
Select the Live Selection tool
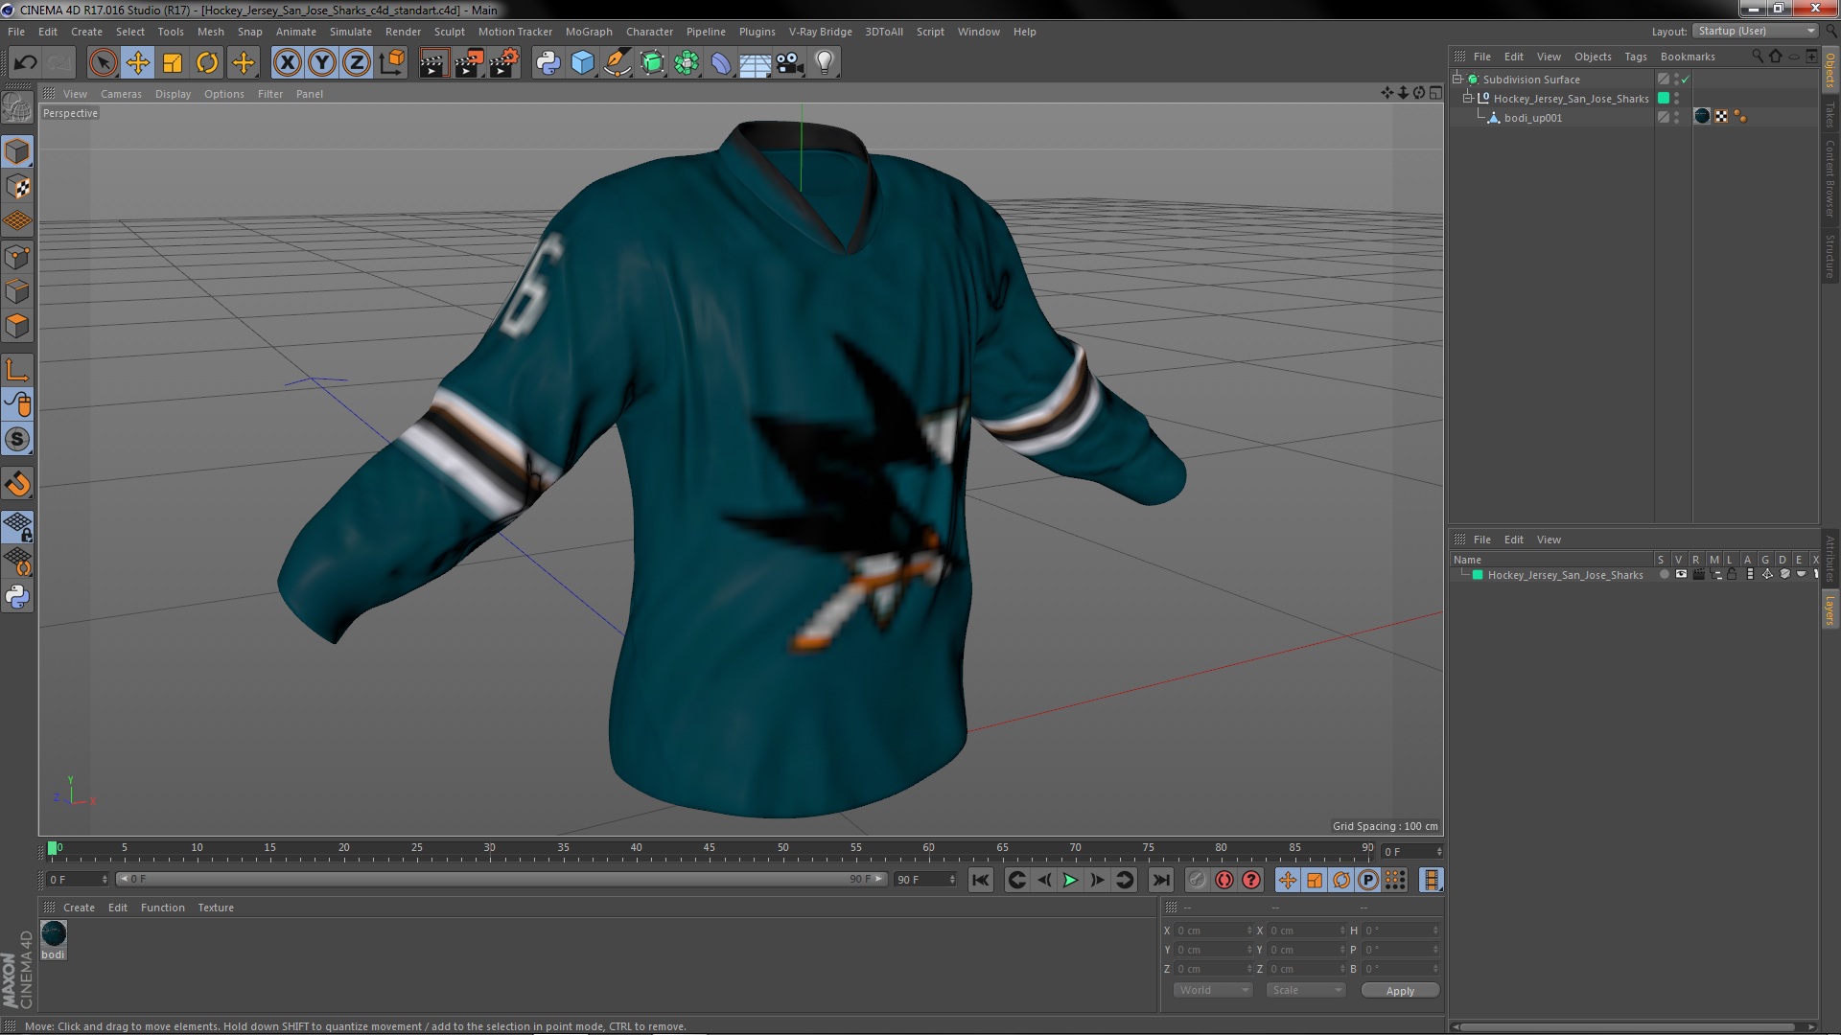tap(103, 63)
